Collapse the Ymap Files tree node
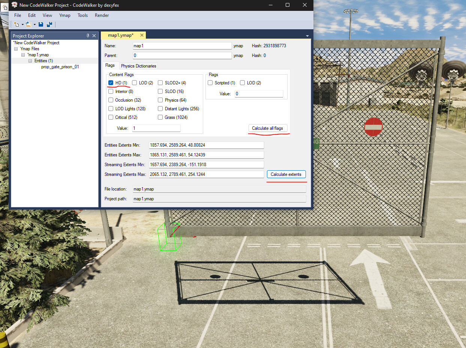The width and height of the screenshot is (466, 348). pos(16,49)
